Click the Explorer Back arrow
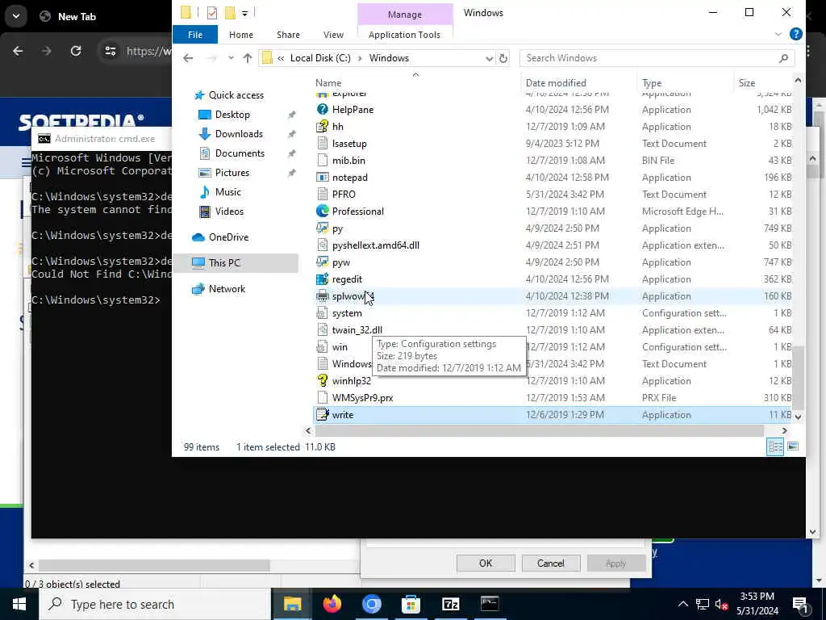 [x=188, y=58]
